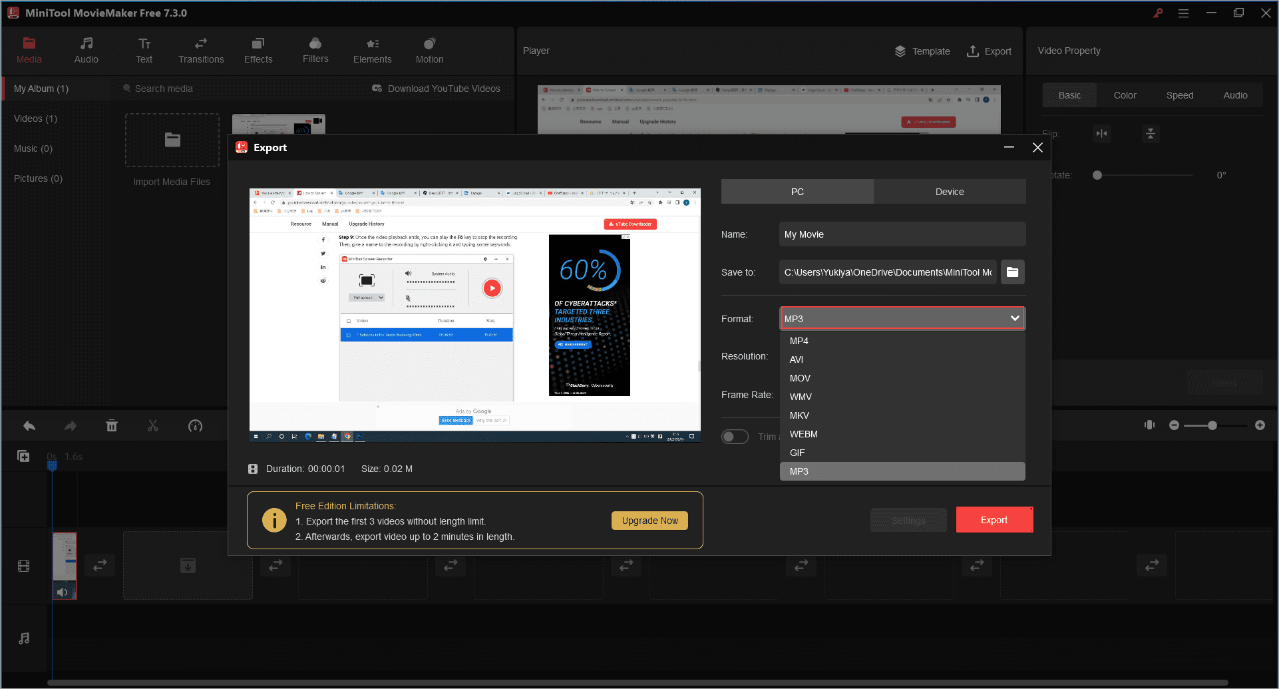Minimize the Export dialog
The height and width of the screenshot is (689, 1279).
(x=1009, y=147)
